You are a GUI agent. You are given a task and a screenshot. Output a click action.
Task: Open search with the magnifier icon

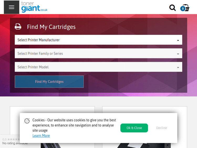173,8
